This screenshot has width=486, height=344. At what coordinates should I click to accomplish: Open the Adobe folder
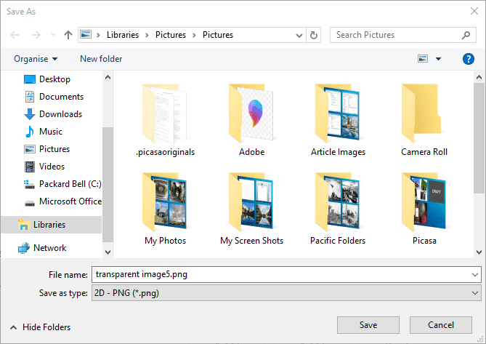251,120
